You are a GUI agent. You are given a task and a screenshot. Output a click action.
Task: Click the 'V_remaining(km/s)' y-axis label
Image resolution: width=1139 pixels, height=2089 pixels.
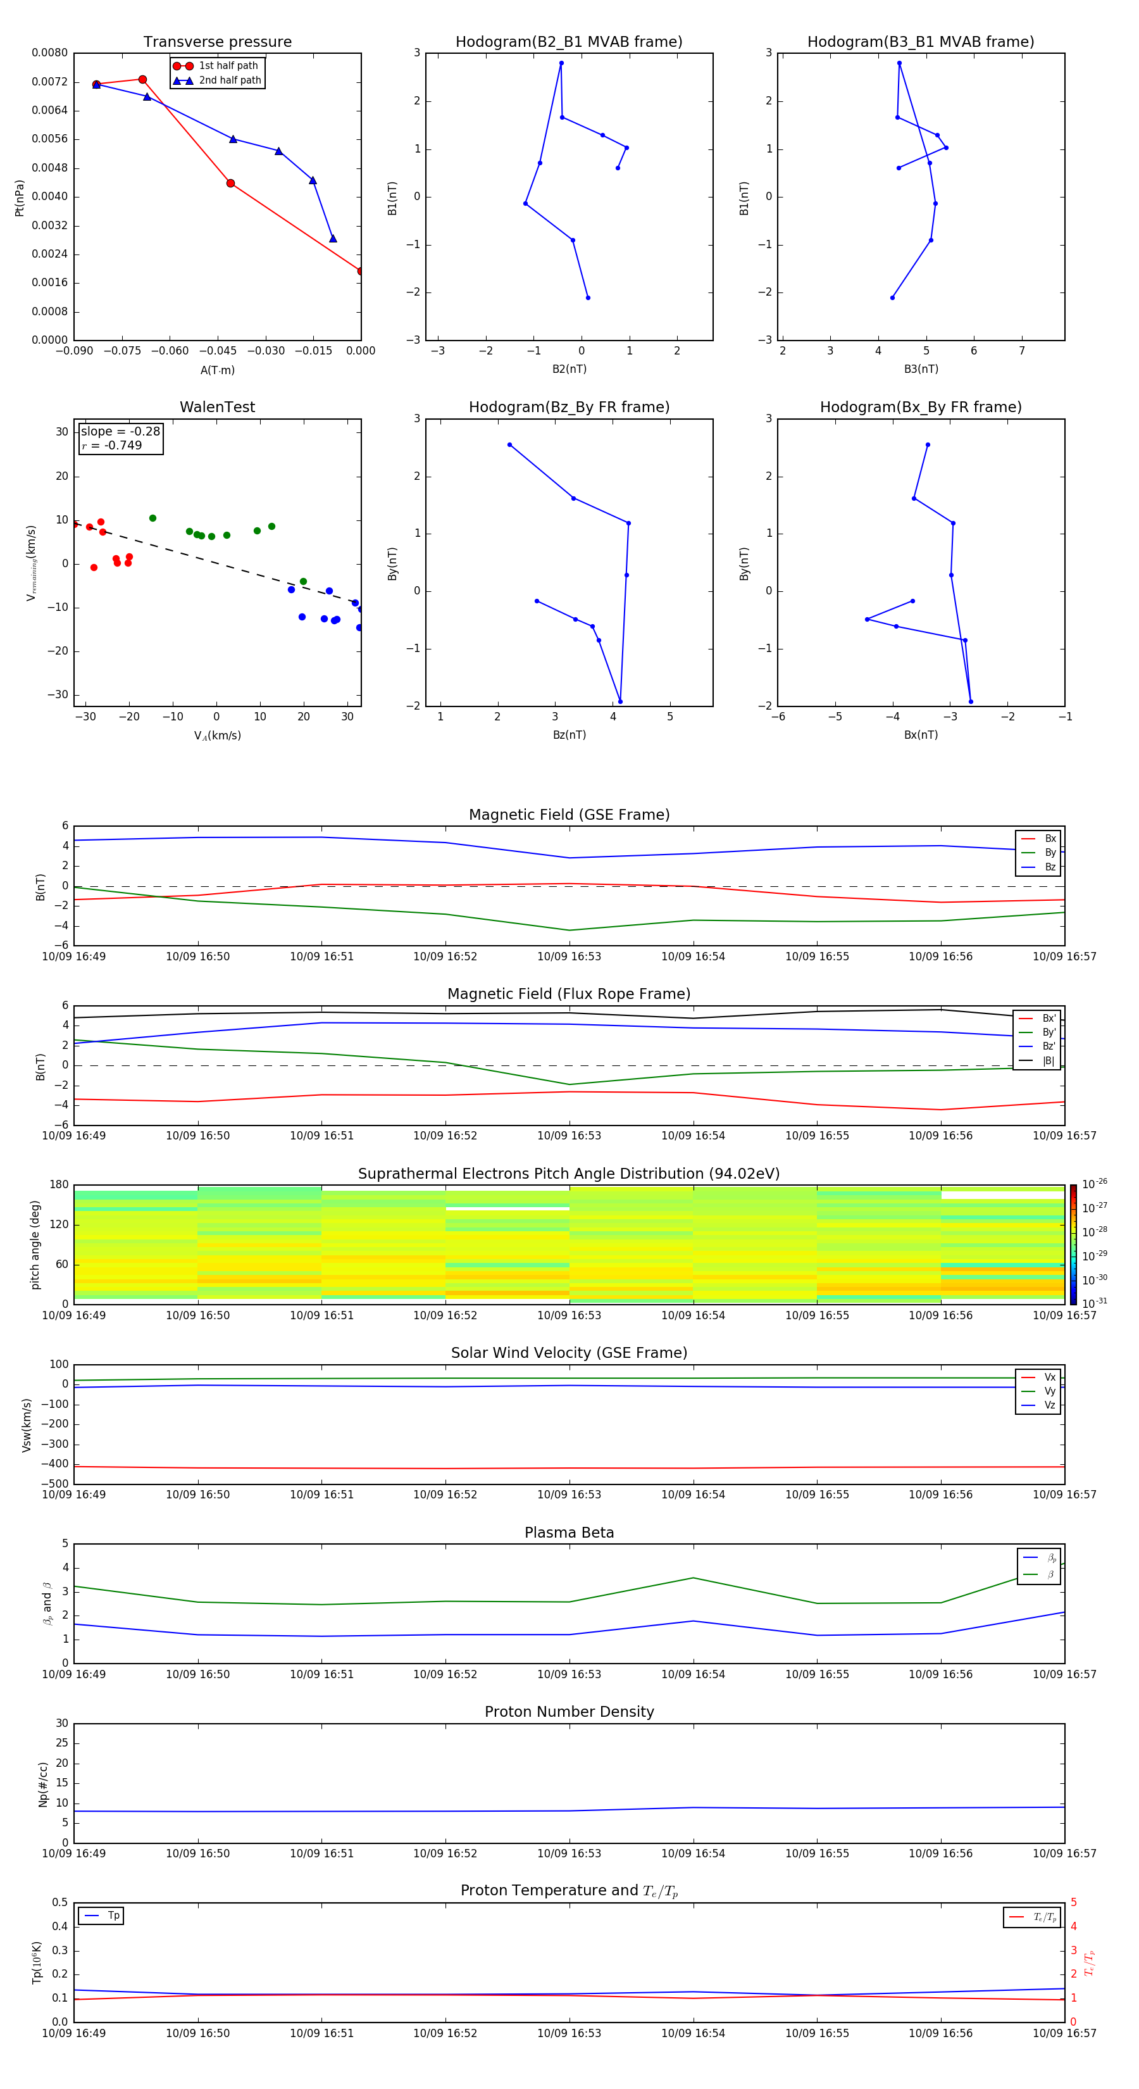32,563
